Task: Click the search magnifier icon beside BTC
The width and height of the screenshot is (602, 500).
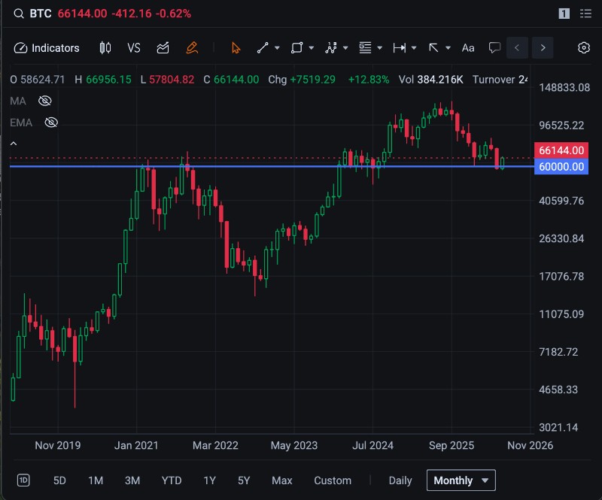Action: point(18,14)
